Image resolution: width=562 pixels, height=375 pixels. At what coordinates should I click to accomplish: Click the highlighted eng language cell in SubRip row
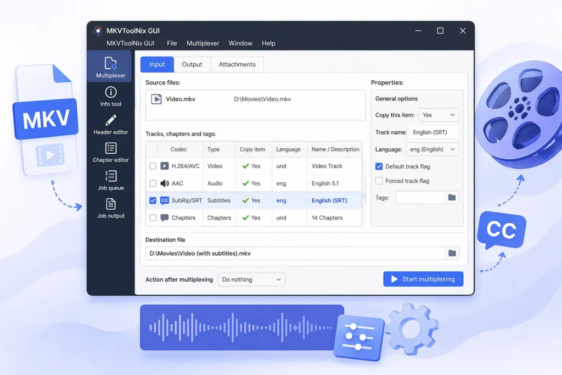coord(282,200)
